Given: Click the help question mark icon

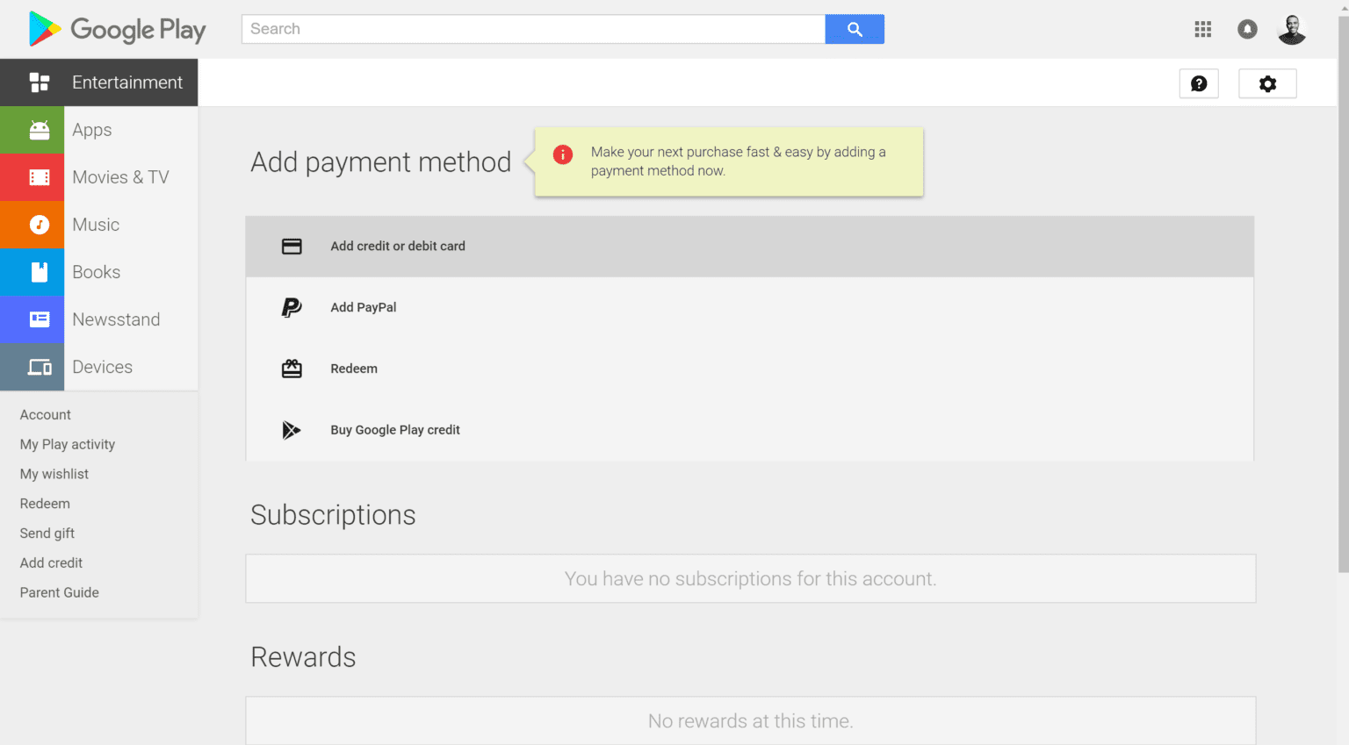Looking at the screenshot, I should (1199, 83).
